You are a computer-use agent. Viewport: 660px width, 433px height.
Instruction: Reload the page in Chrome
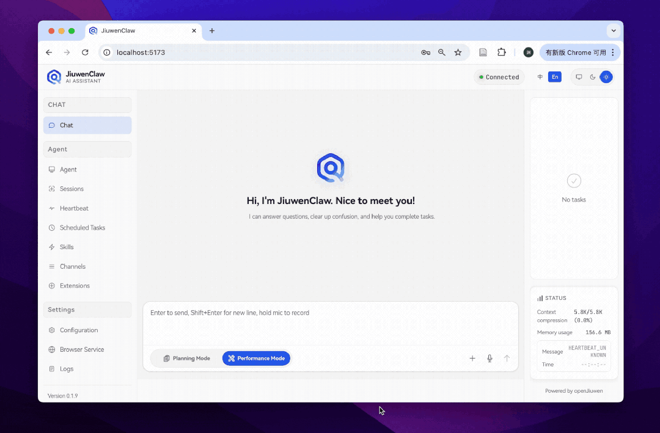pyautogui.click(x=85, y=52)
